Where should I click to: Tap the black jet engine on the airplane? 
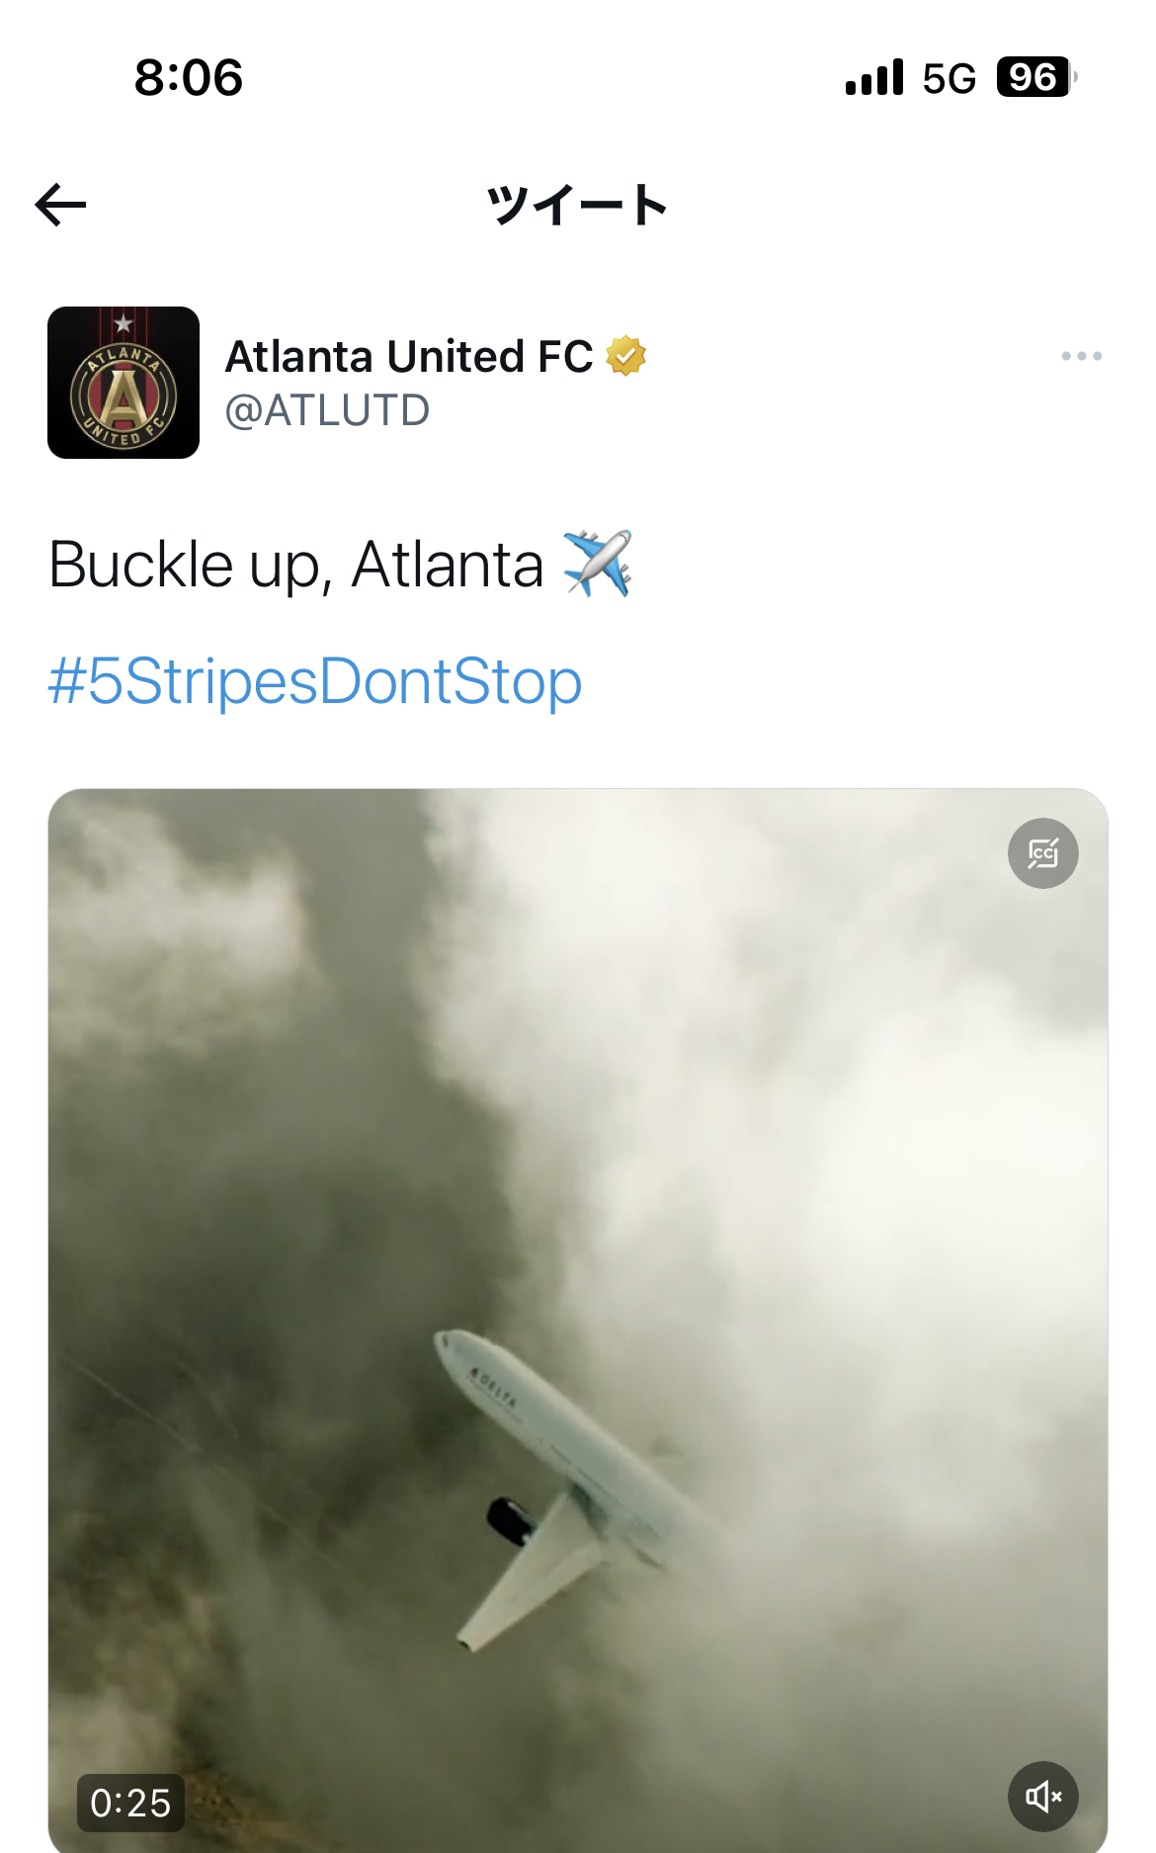pyautogui.click(x=512, y=1521)
